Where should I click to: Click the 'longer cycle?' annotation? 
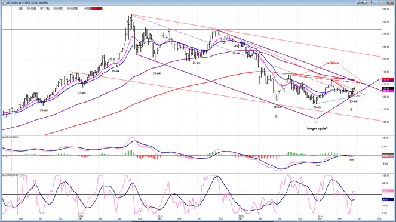click(317, 129)
